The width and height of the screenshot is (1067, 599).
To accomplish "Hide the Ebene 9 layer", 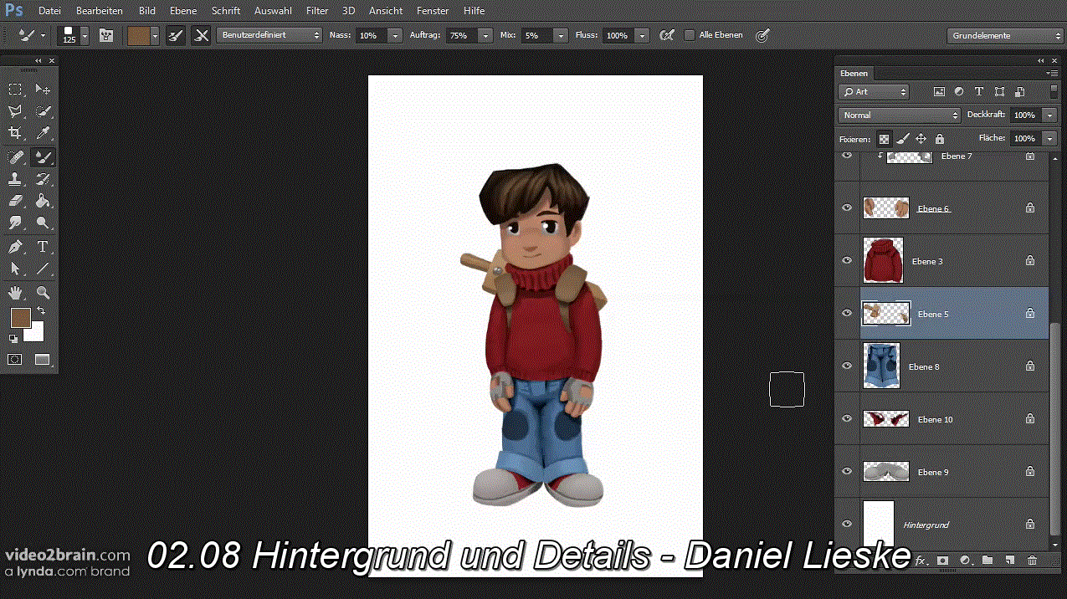I will (x=847, y=471).
